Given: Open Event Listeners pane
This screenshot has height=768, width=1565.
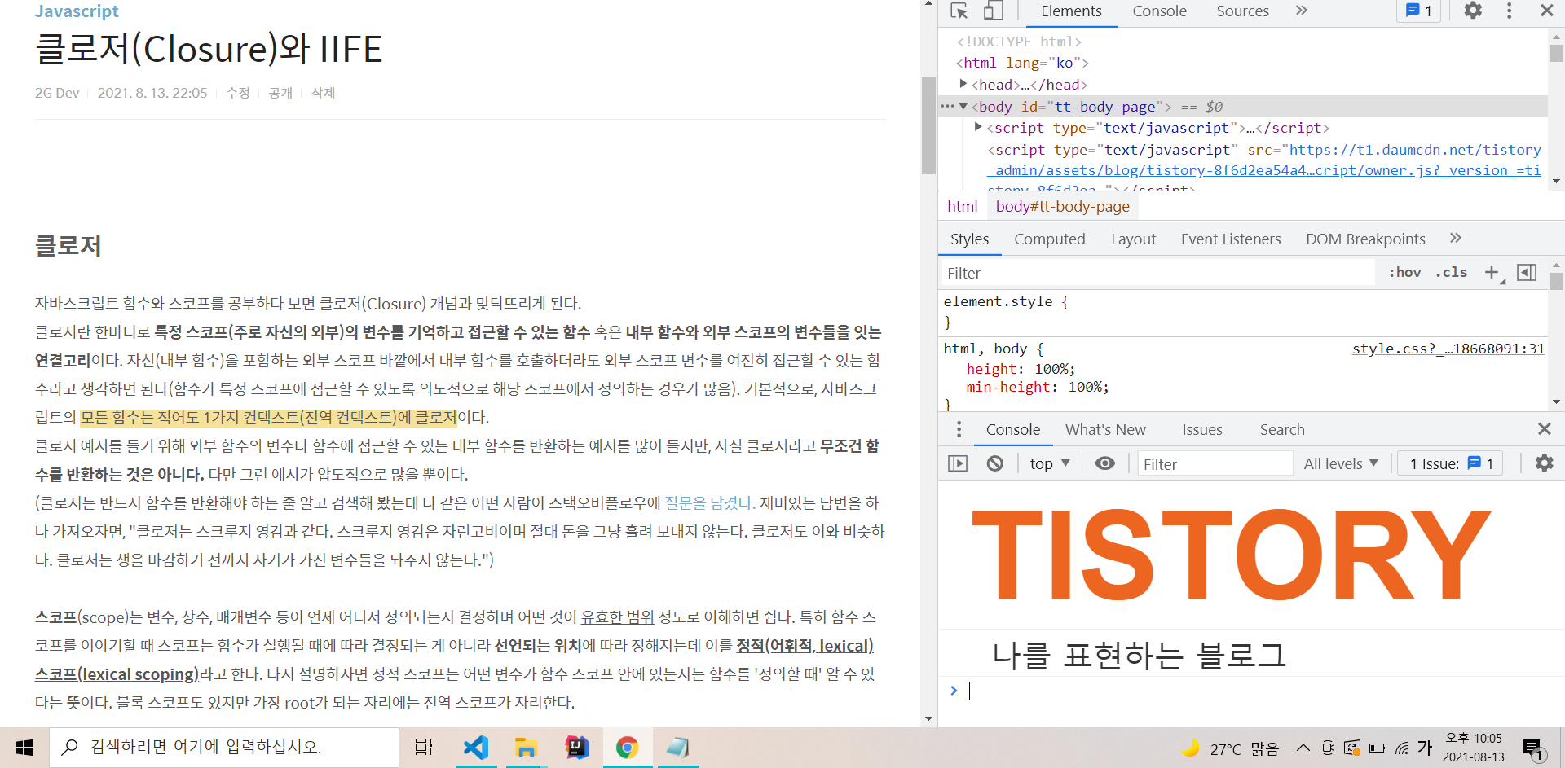Looking at the screenshot, I should tap(1231, 239).
